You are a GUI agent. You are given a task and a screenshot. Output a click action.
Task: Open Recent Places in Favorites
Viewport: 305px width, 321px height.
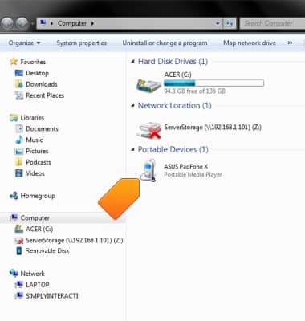point(45,95)
